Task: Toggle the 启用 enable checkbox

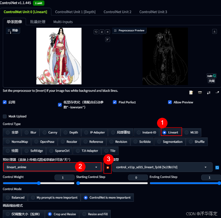Action: [5, 102]
